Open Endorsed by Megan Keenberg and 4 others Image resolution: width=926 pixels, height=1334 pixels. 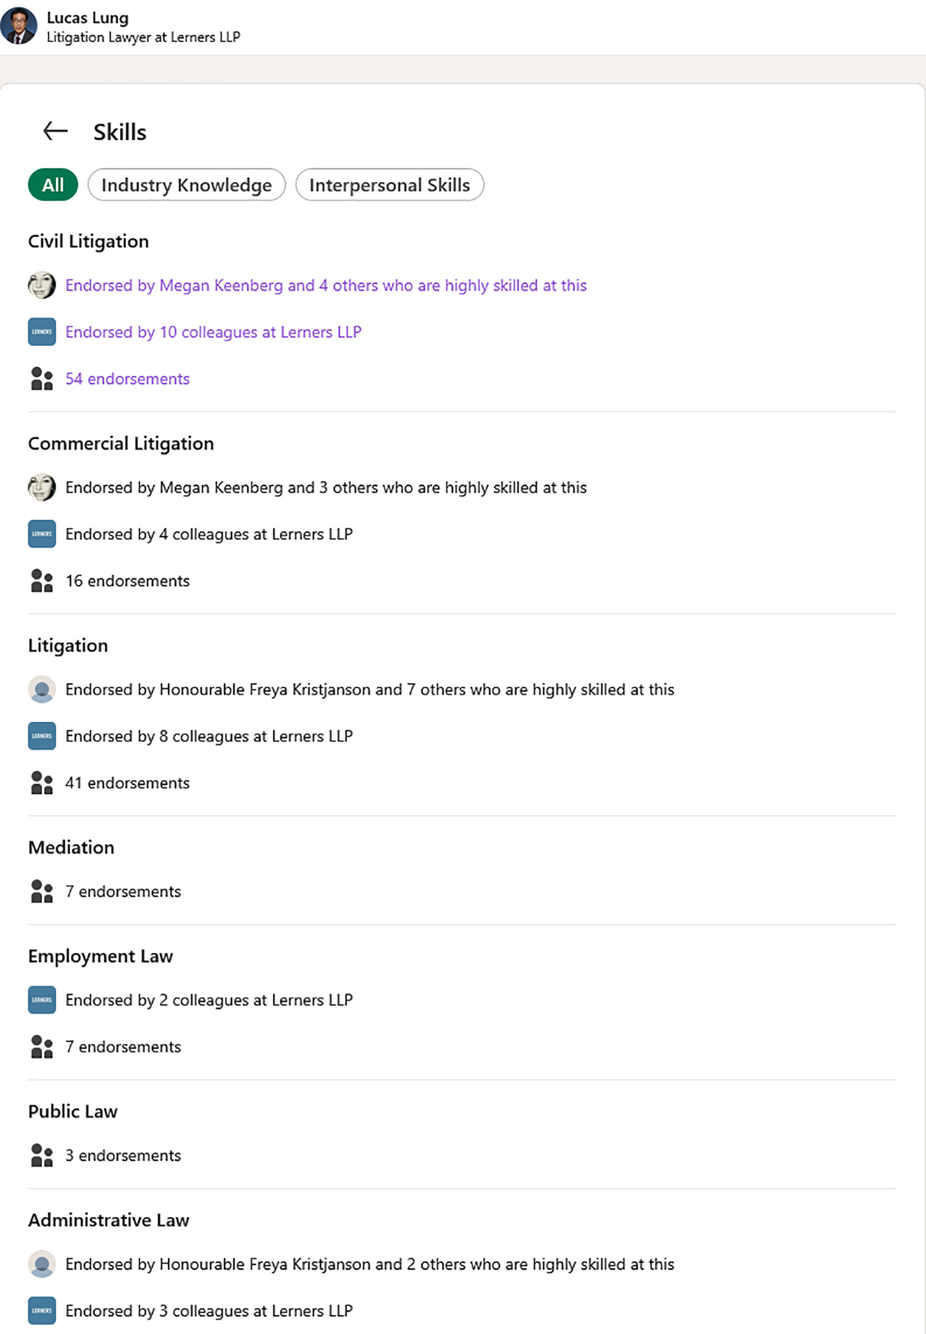tap(326, 285)
